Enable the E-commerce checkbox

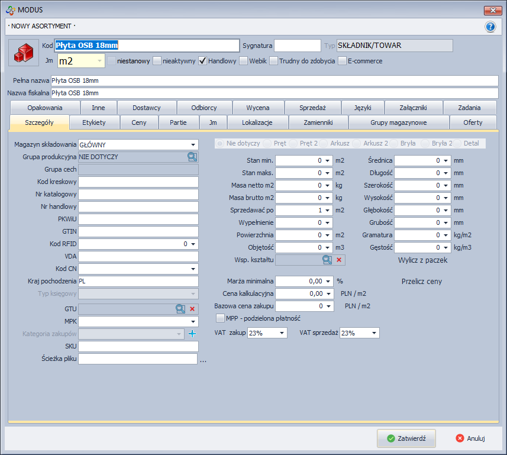pyautogui.click(x=342, y=60)
